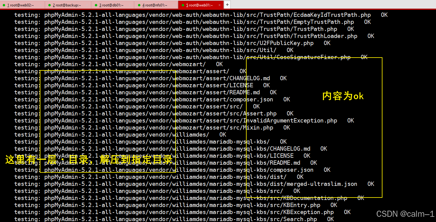The height and width of the screenshot is (222, 436).
Task: Click the InvalidArgumentException.php line
Action: [184, 120]
